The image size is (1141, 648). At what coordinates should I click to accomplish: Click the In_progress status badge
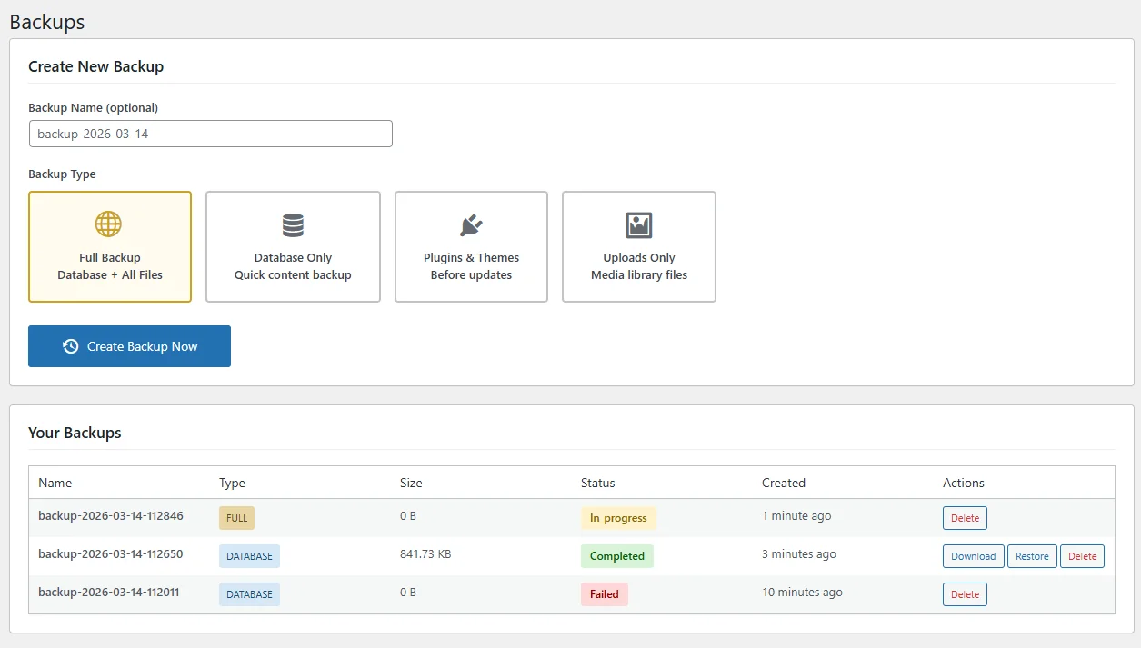pyautogui.click(x=618, y=518)
